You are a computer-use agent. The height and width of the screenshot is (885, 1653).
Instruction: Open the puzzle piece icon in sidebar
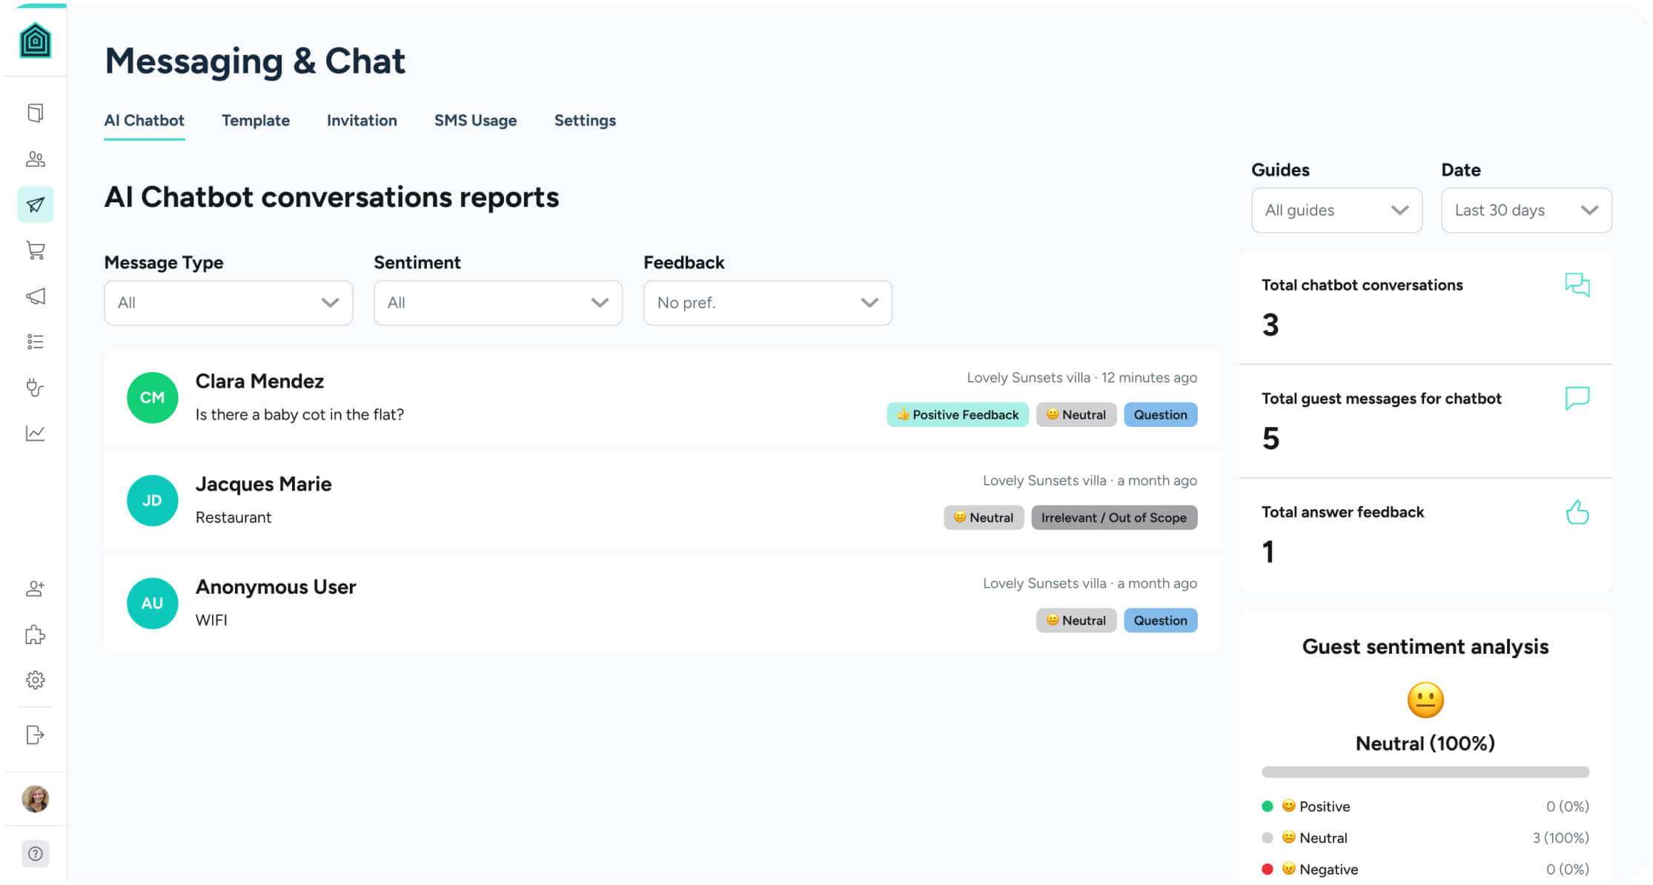tap(35, 634)
